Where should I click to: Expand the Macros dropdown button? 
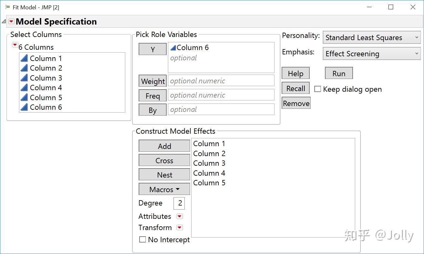(x=164, y=189)
